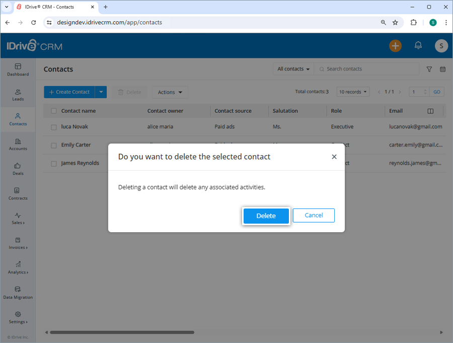Open the profile menu from the S avatar

click(x=441, y=46)
